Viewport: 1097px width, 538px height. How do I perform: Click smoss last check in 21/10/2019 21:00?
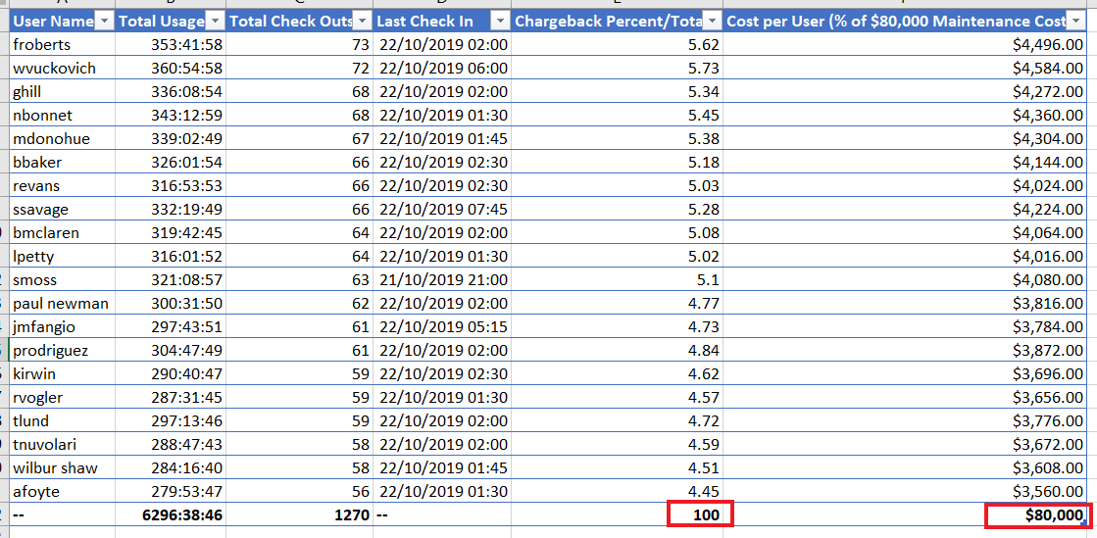pyautogui.click(x=442, y=279)
